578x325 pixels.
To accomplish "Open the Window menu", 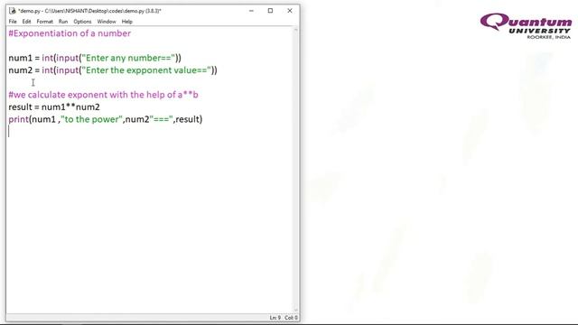I will click(x=107, y=22).
